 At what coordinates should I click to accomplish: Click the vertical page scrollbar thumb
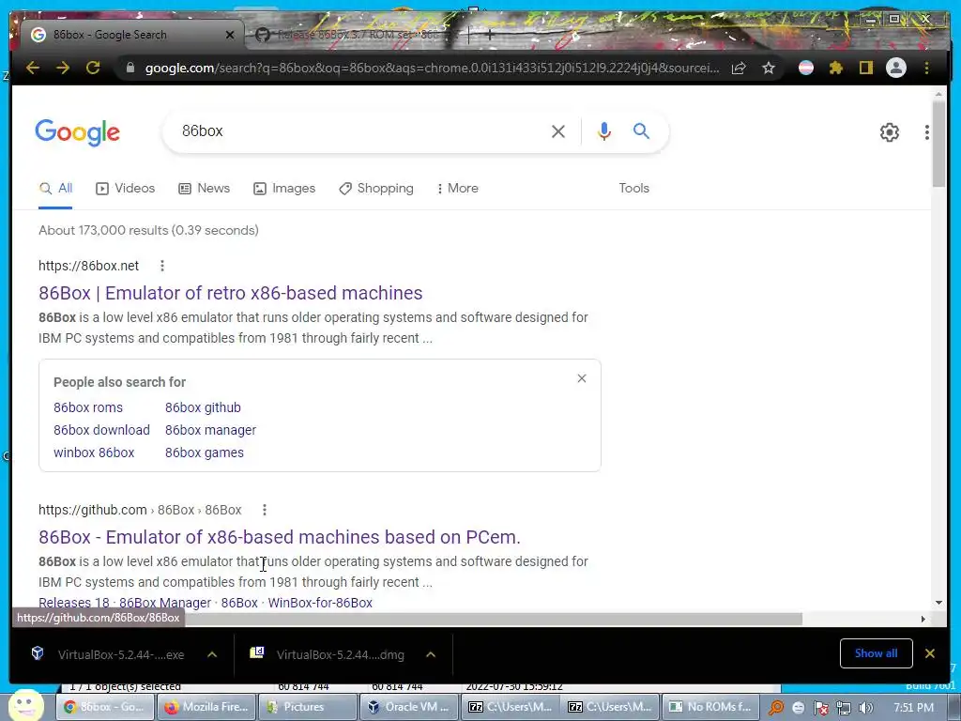point(938,143)
